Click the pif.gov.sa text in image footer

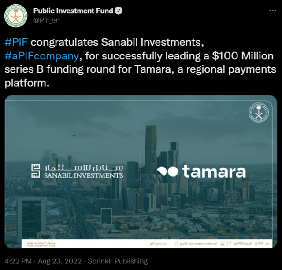(x=158, y=244)
